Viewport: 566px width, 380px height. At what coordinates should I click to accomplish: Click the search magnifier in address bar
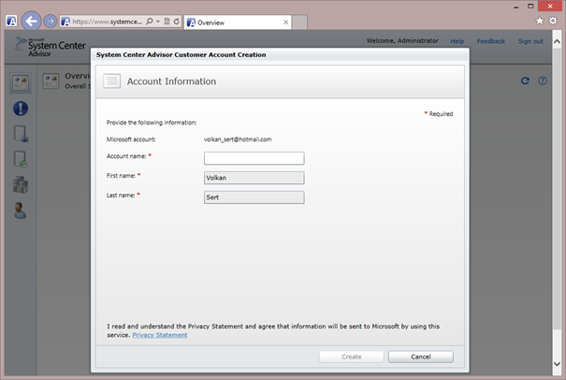[x=149, y=22]
